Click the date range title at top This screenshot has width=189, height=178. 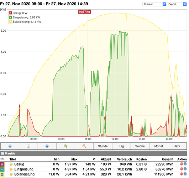coord(44,4)
